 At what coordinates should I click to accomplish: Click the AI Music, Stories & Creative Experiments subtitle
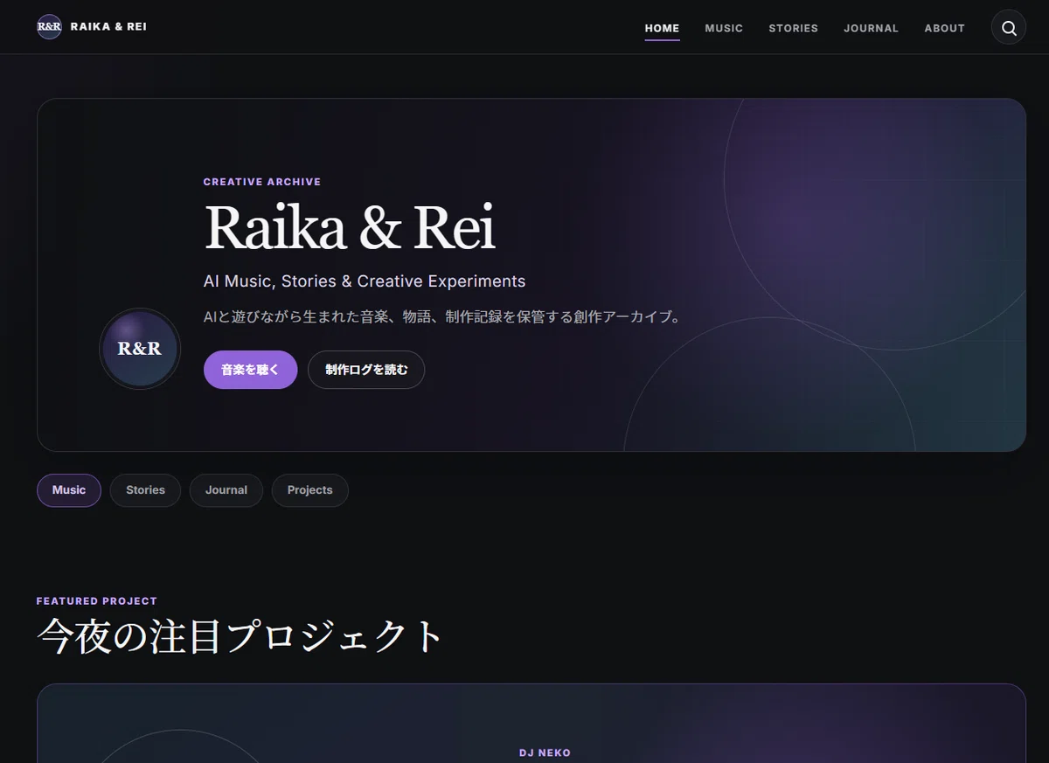tap(365, 281)
